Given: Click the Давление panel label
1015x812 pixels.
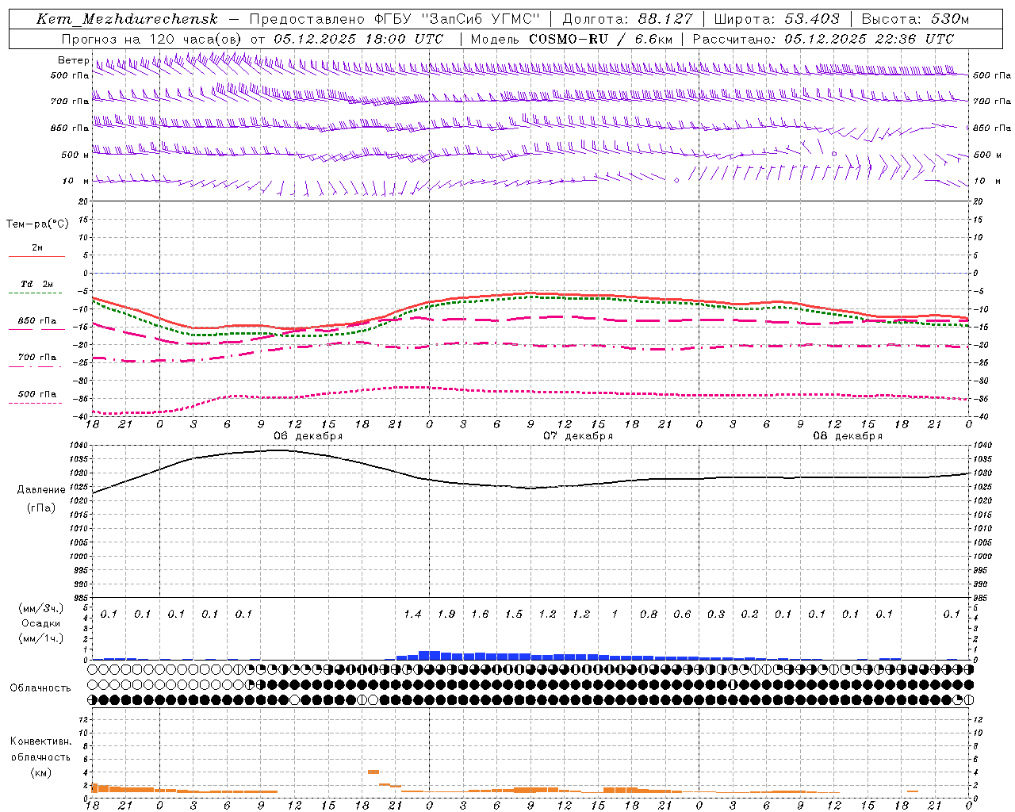Looking at the screenshot, I should pyautogui.click(x=41, y=490).
